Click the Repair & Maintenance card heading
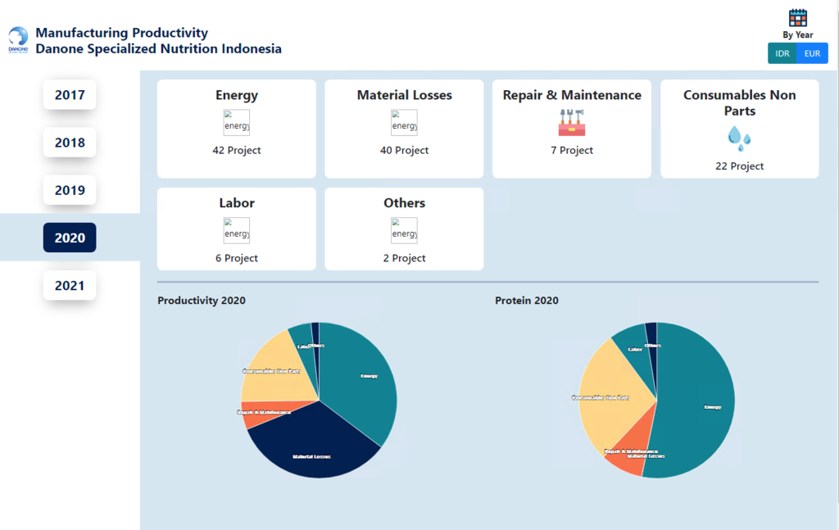839x530 pixels. [572, 95]
